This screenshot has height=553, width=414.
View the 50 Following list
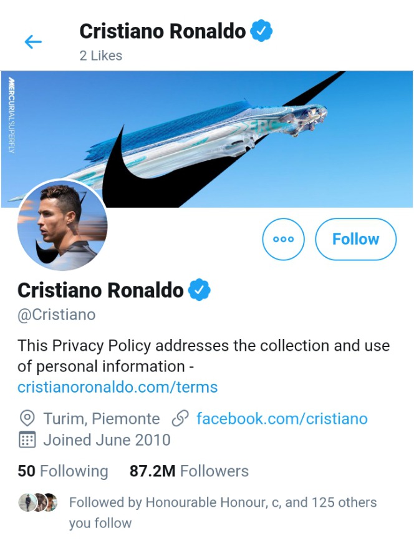62,471
